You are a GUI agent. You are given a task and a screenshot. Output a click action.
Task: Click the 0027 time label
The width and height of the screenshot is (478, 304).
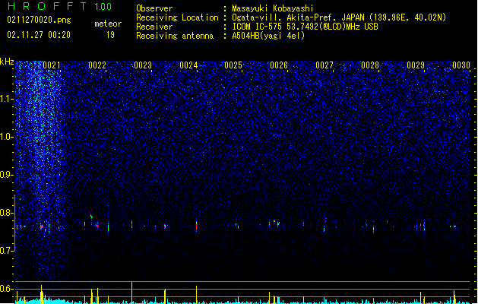pos(324,65)
